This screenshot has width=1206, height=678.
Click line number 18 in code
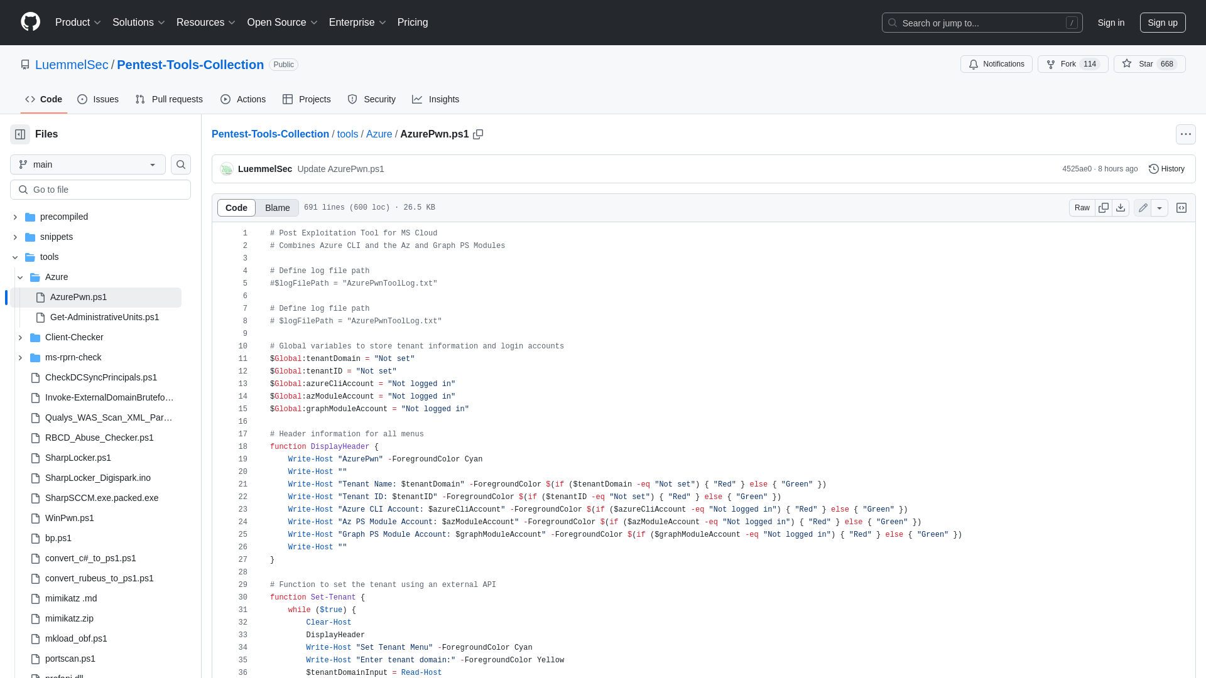click(242, 447)
